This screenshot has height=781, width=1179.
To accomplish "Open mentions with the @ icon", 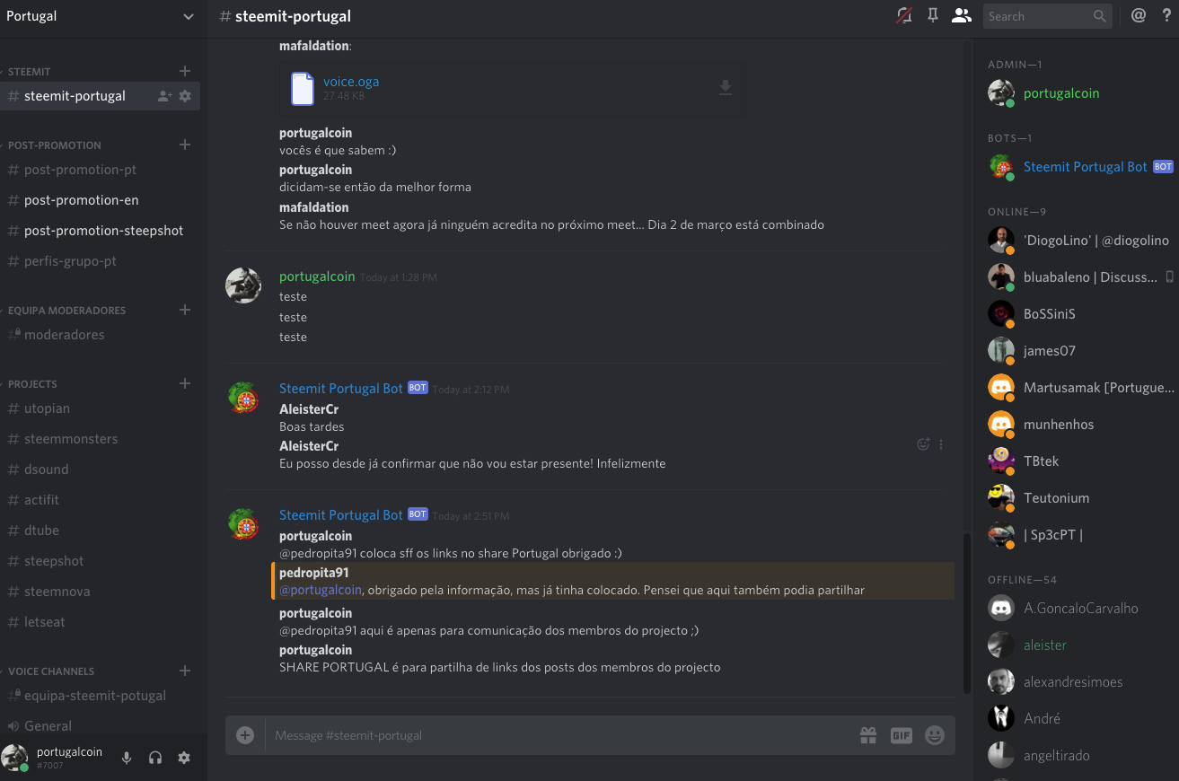I will [1139, 15].
